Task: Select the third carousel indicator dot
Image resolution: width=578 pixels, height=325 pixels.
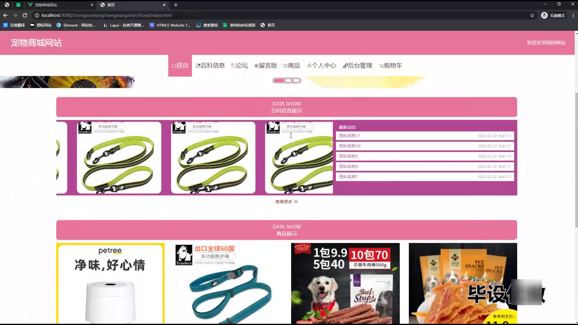Action: 297,80
